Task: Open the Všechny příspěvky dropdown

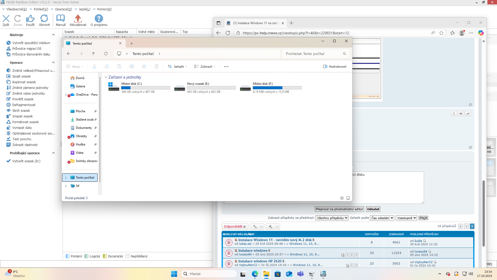Action: [332, 218]
